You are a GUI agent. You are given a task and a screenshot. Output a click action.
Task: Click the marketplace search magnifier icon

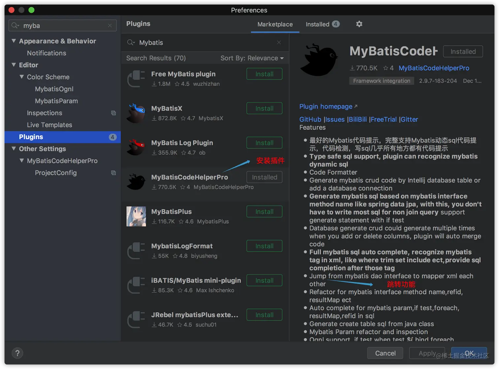pos(131,43)
